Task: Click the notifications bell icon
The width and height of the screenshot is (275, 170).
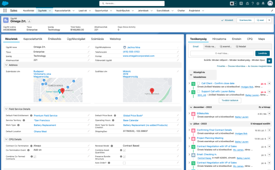Action: click(264, 3)
